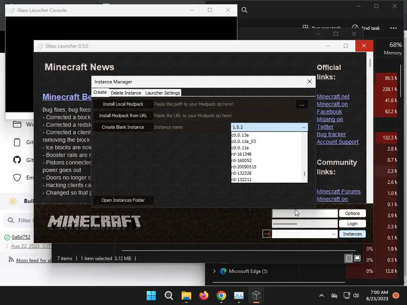Choose version c0.0.11a from list
This screenshot has height=305, width=407.
pyautogui.click(x=266, y=148)
